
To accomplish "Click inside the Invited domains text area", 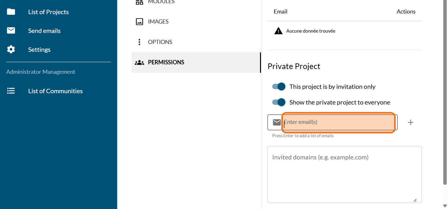I will point(344,174).
